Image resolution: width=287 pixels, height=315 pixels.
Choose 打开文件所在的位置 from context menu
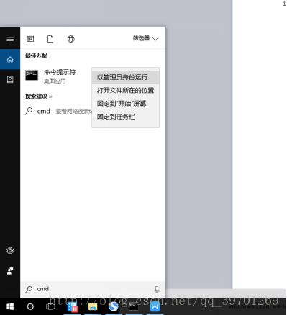pos(125,91)
